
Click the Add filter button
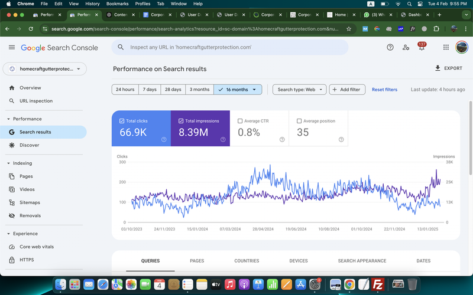(347, 90)
